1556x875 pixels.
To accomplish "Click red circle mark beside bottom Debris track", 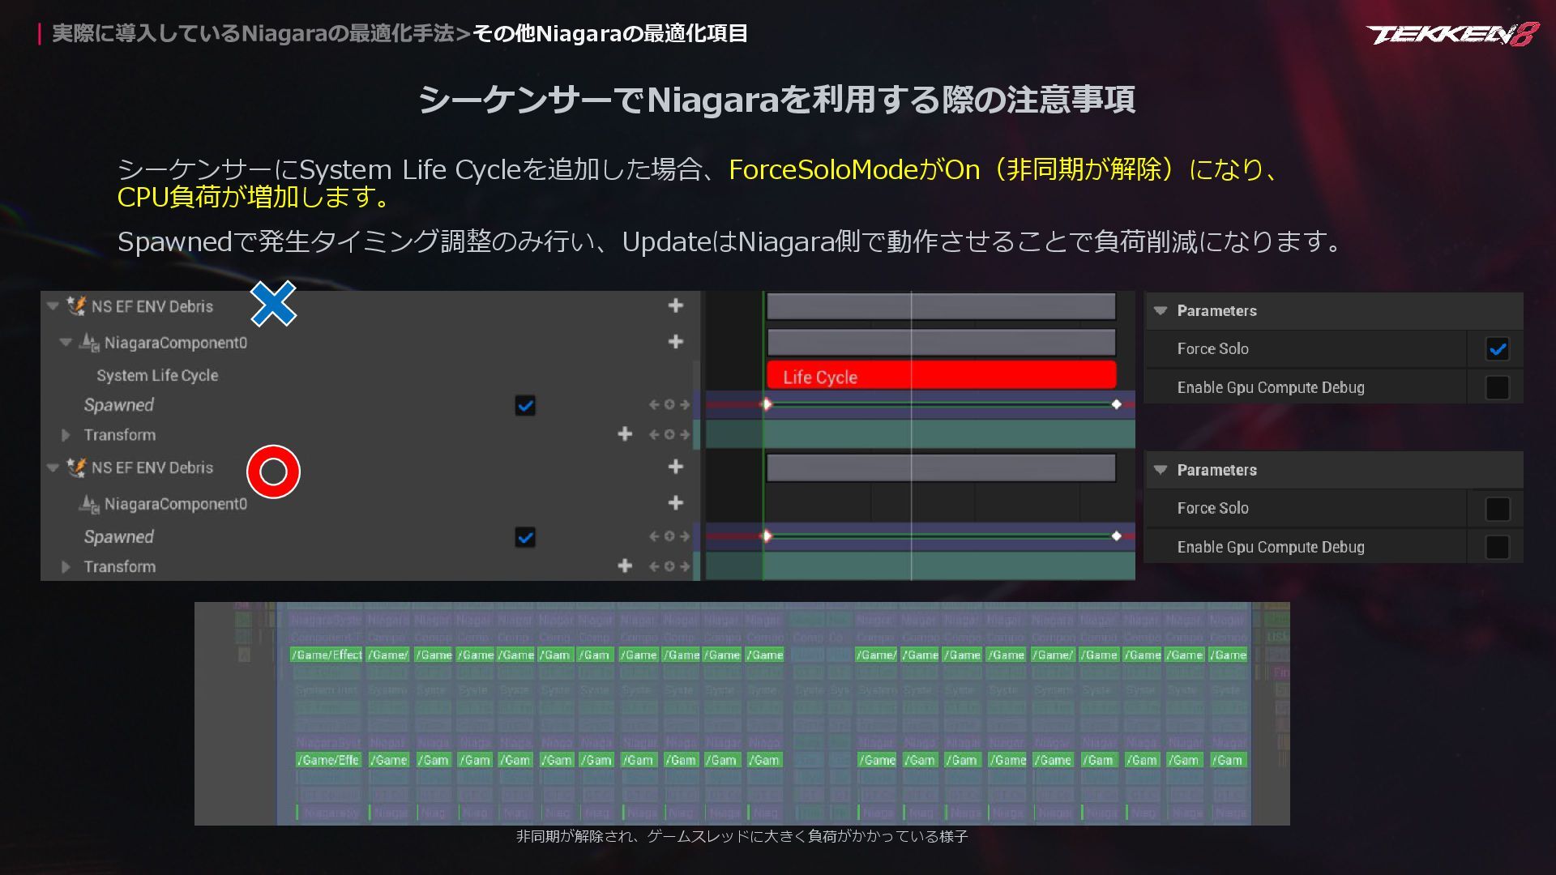I will (x=273, y=472).
